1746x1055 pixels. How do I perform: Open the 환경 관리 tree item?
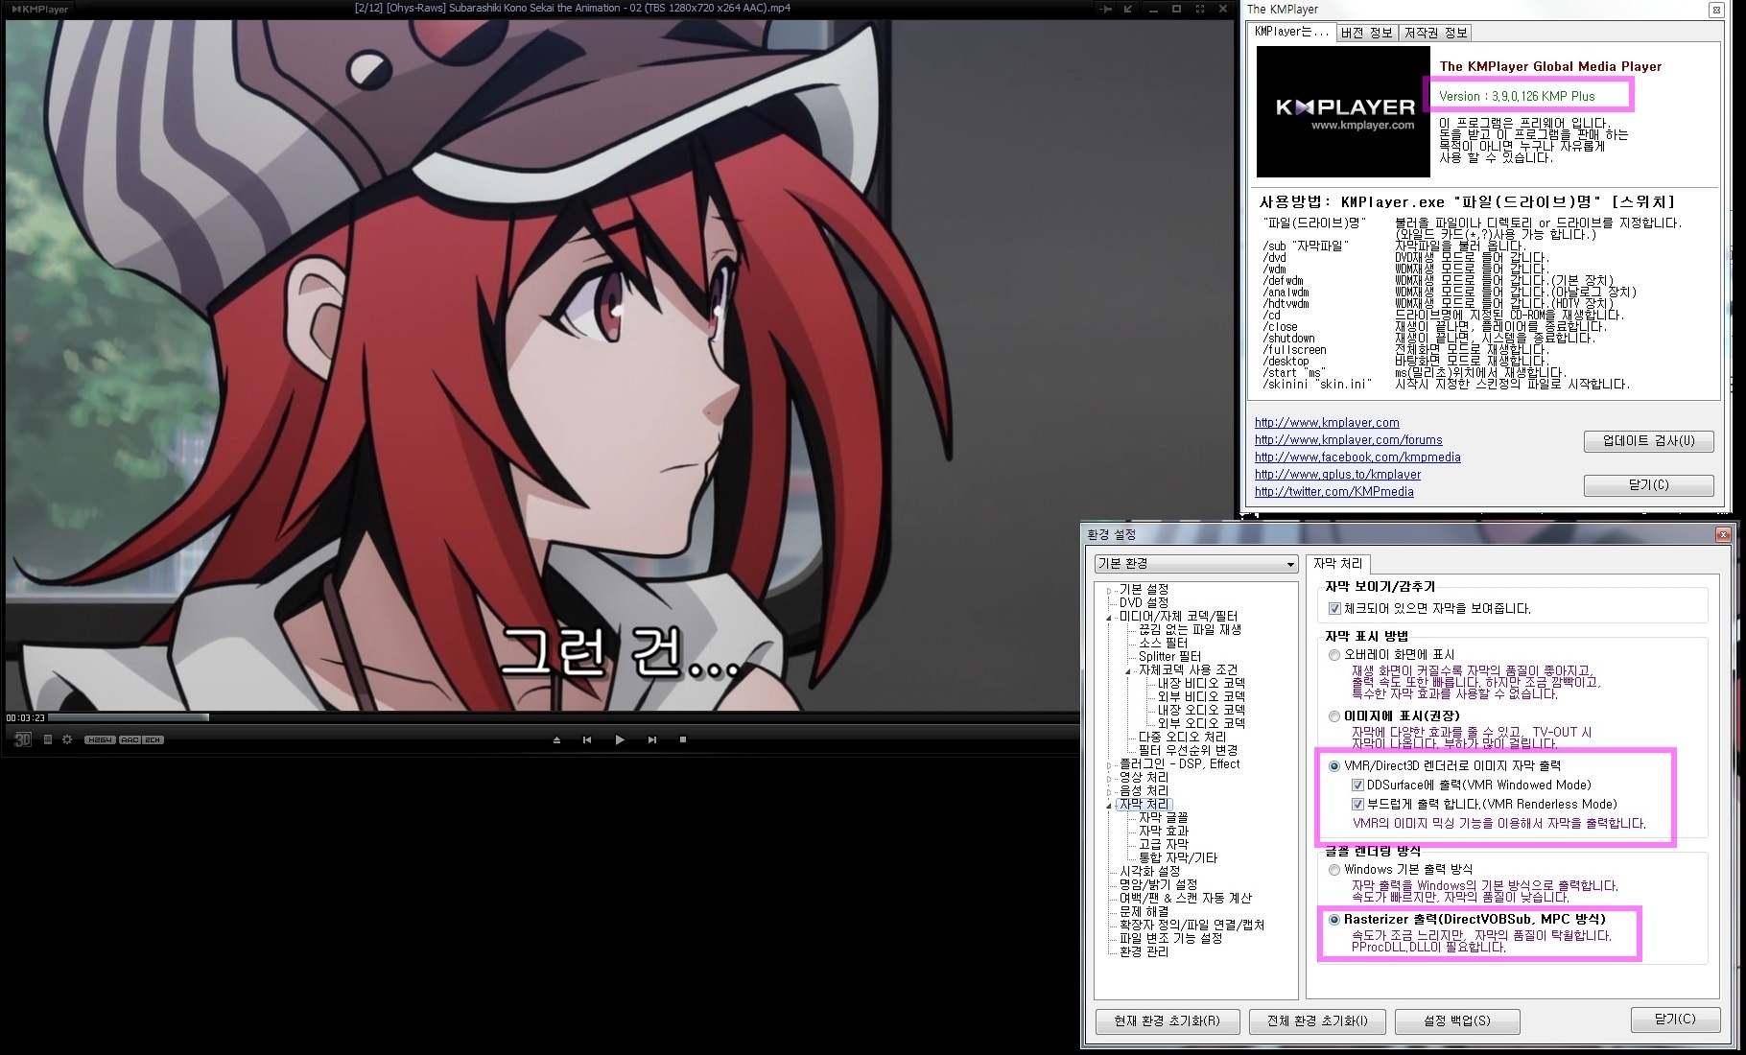point(1144,951)
